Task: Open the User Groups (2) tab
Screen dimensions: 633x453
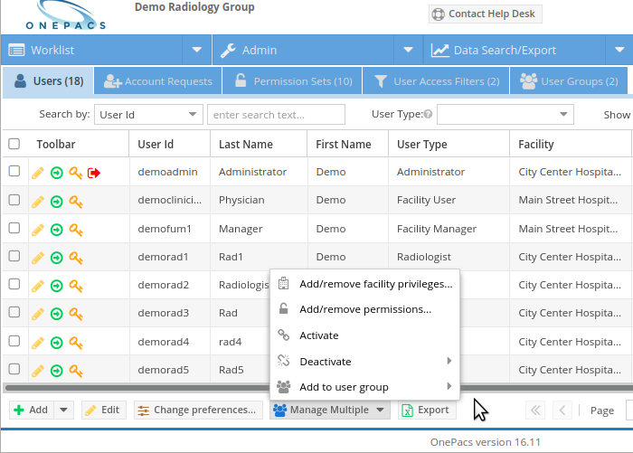Action: pyautogui.click(x=569, y=81)
